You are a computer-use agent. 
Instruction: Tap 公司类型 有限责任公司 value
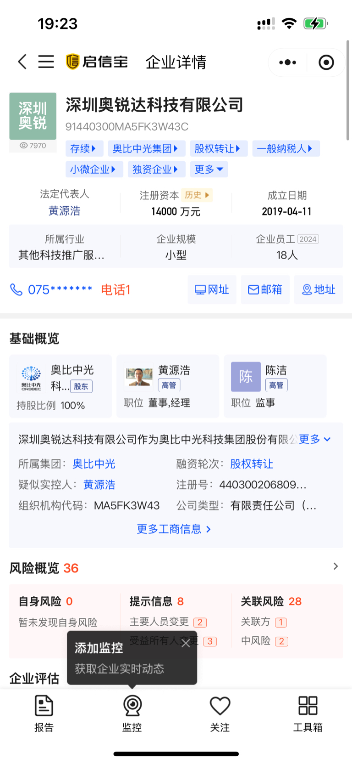pos(274,506)
